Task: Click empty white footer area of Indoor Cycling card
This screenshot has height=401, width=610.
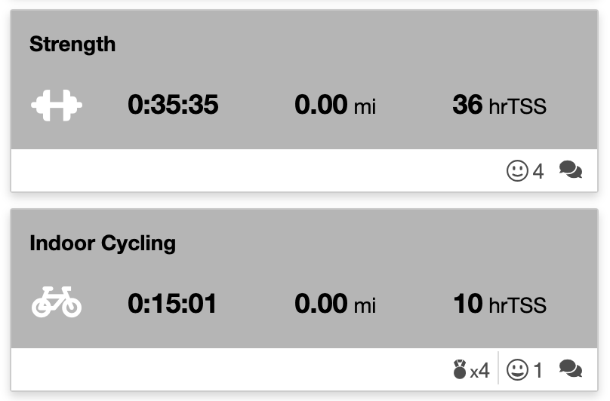Action: point(226,369)
